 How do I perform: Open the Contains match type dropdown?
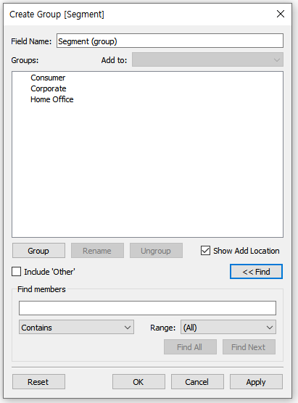click(x=76, y=327)
